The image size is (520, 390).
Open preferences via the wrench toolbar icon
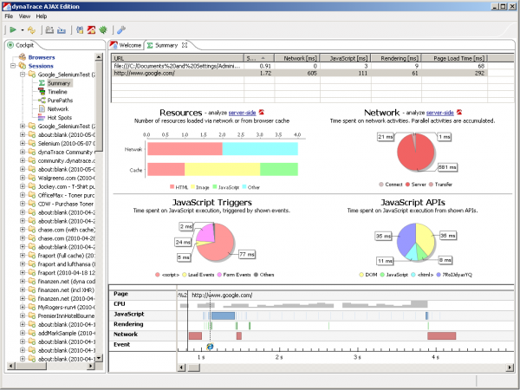(x=121, y=30)
